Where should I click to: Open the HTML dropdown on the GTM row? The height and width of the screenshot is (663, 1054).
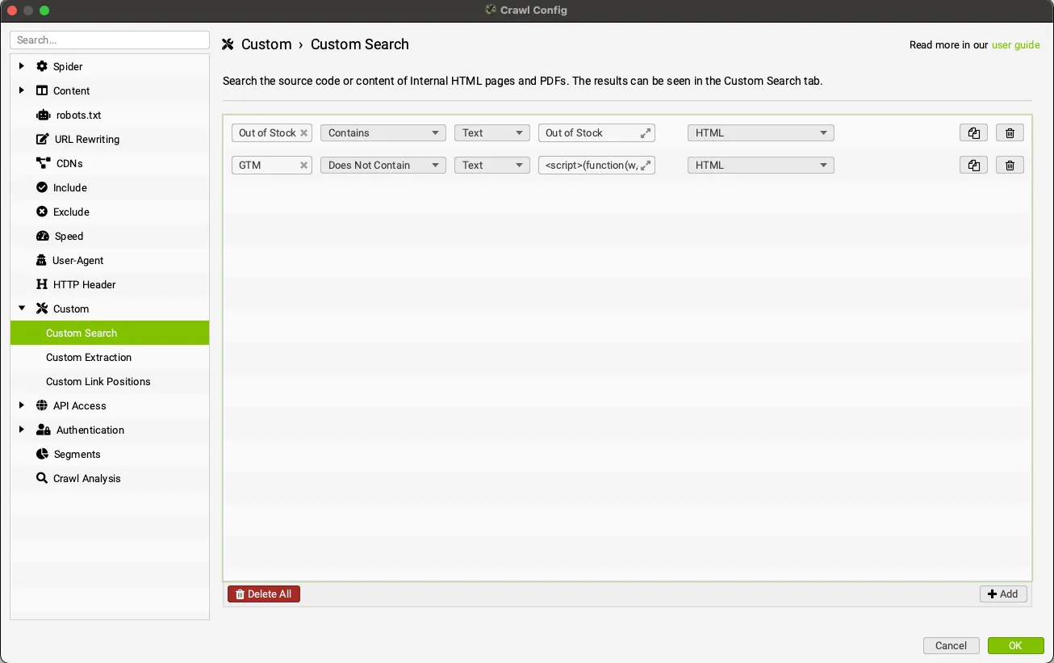[x=759, y=165]
